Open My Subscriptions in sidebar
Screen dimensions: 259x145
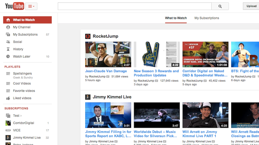(25, 34)
